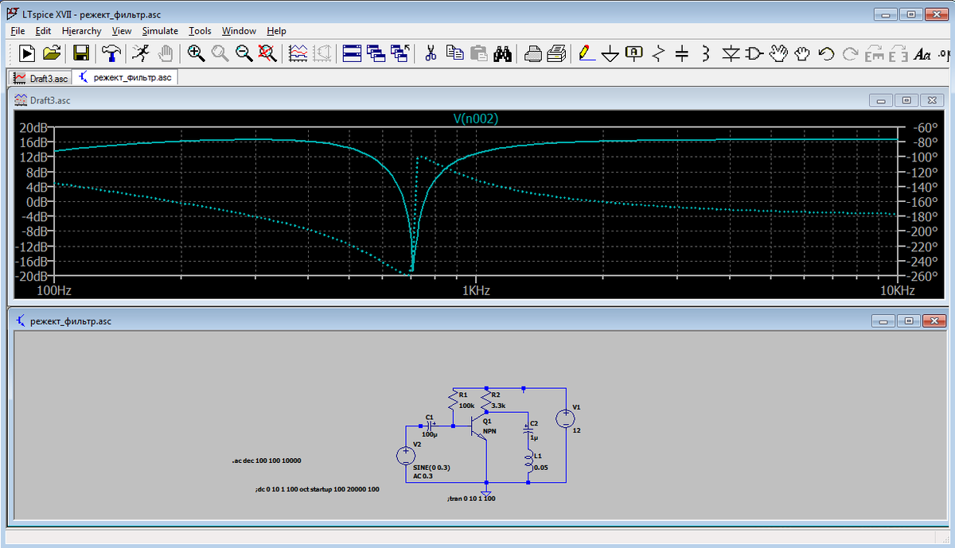Click the 'SINE(0 0.3)' source value text
955x548 pixels.
pyautogui.click(x=432, y=468)
